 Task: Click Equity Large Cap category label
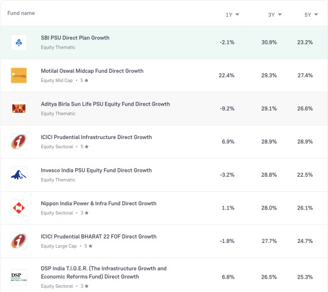59,246
